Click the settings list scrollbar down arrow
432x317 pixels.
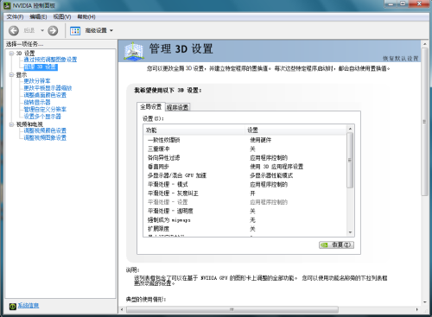click(x=350, y=232)
